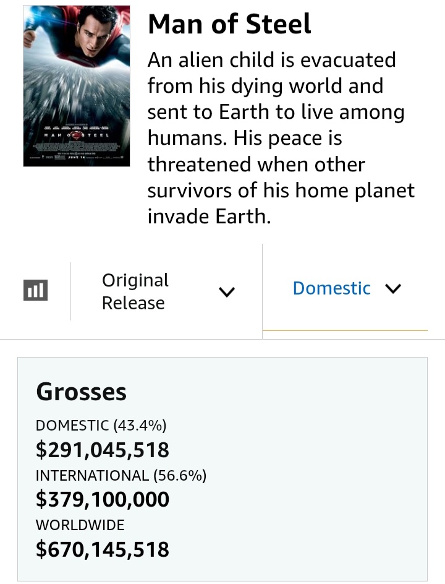Screen dimensions: 445x584
Task: Click the chevron next to Domestic
Action: coord(392,289)
